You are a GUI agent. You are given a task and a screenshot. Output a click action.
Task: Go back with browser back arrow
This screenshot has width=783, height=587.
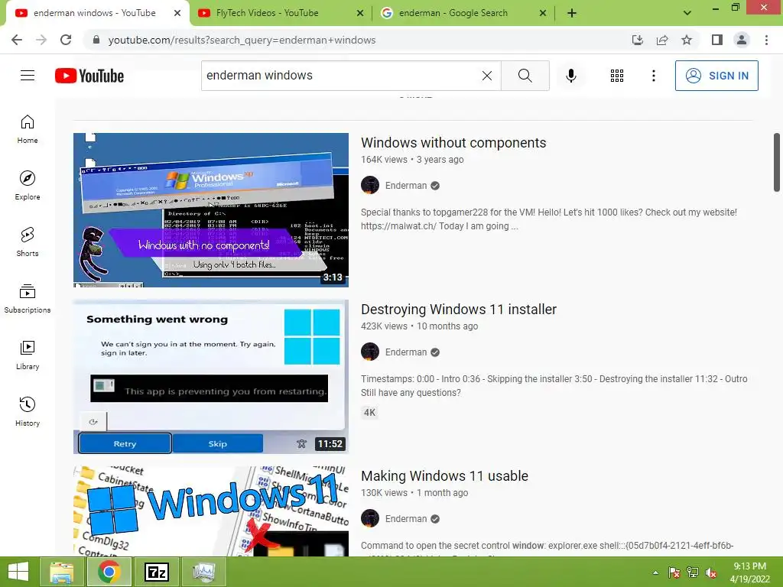[x=17, y=40]
